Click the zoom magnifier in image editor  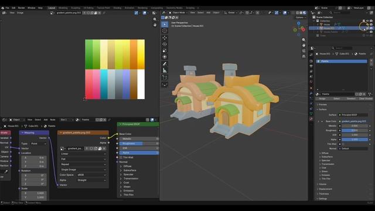(x=155, y=19)
